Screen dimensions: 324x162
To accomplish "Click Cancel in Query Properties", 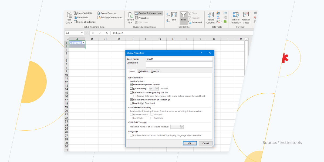I will pos(206,143).
